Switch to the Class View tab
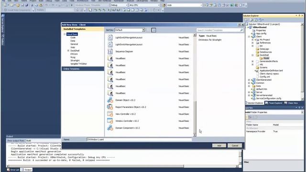The height and width of the screenshot is (172, 306). coord(291,103)
